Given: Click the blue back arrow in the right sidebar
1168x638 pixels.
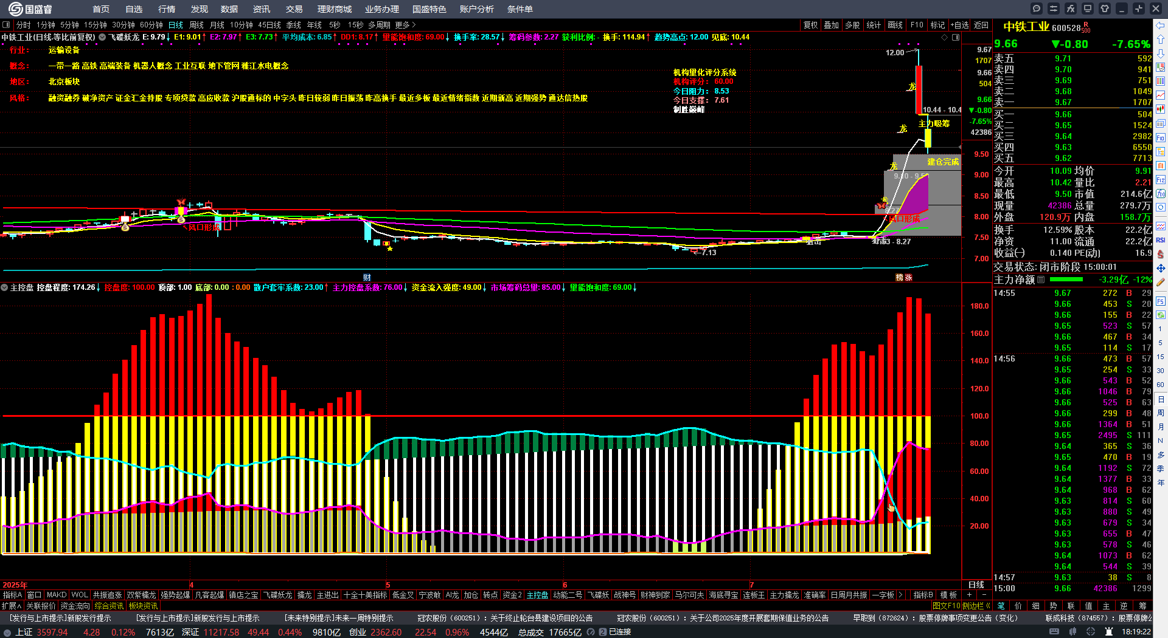Looking at the screenshot, I should (x=1161, y=26).
